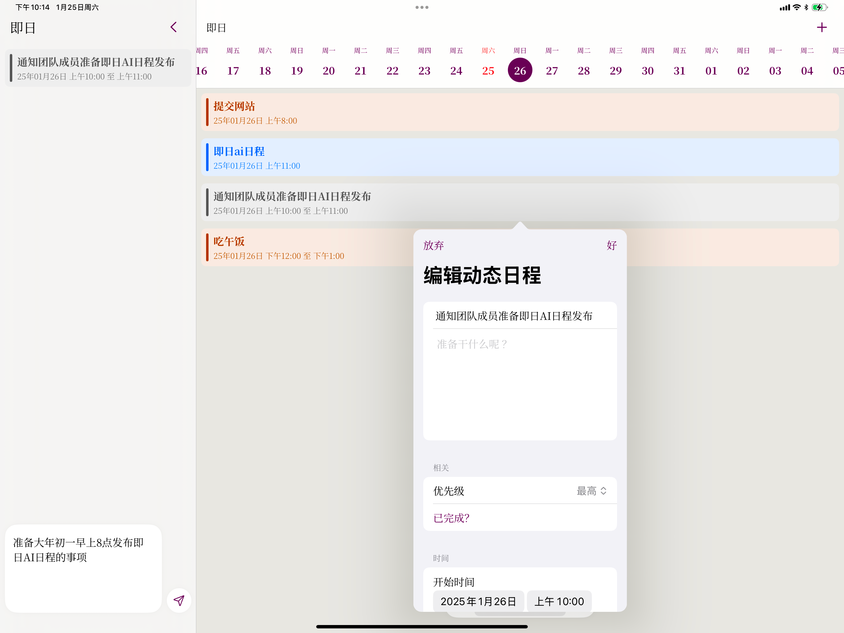The image size is (844, 633).
Task: Tap the Wi-Fi status icon
Action: [x=797, y=7]
